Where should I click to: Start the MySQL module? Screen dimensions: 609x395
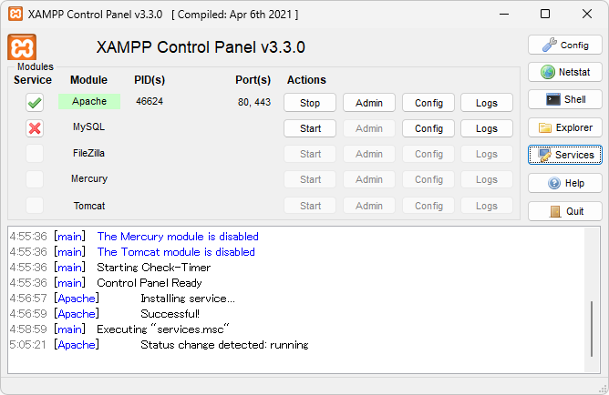(310, 128)
